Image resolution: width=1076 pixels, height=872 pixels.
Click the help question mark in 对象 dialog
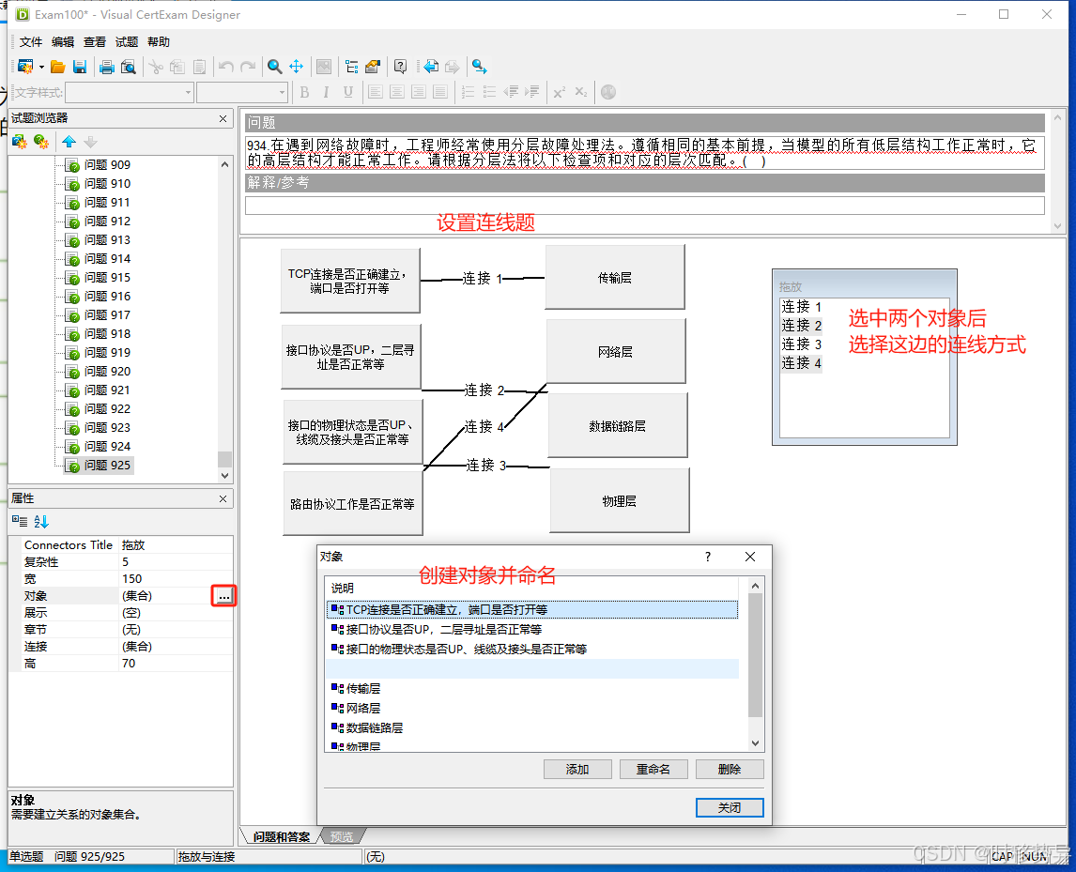pos(708,557)
